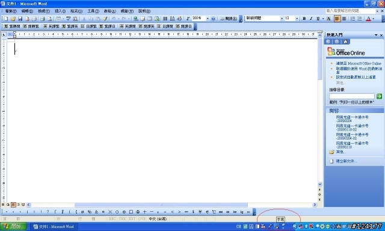Click CH language indicator in taskbar
Image resolution: width=385 pixels, height=231 pixels.
tap(238, 227)
